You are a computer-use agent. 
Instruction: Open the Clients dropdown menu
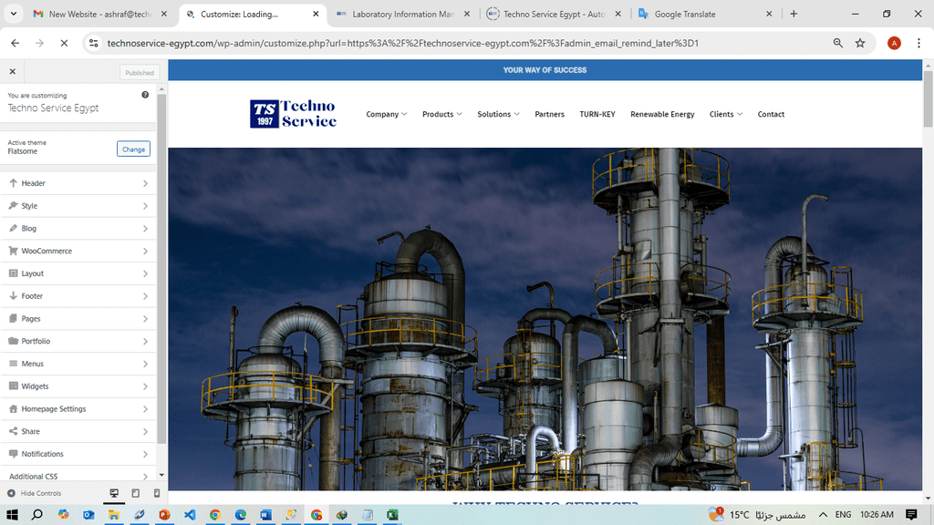click(x=725, y=114)
